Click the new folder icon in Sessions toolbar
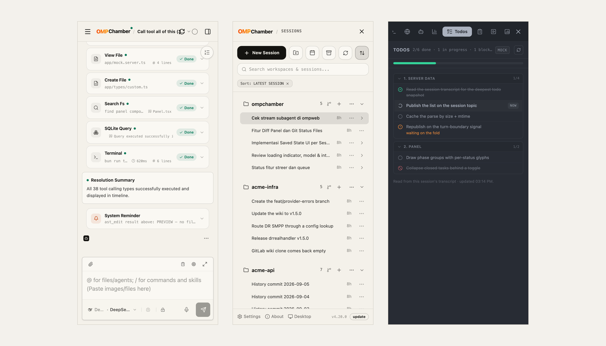 pyautogui.click(x=296, y=53)
